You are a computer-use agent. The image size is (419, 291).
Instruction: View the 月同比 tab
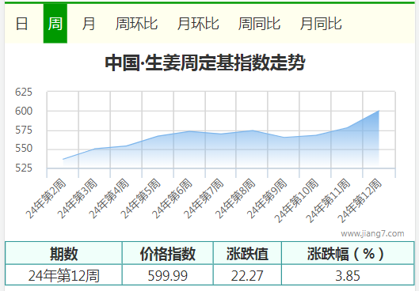coord(321,24)
